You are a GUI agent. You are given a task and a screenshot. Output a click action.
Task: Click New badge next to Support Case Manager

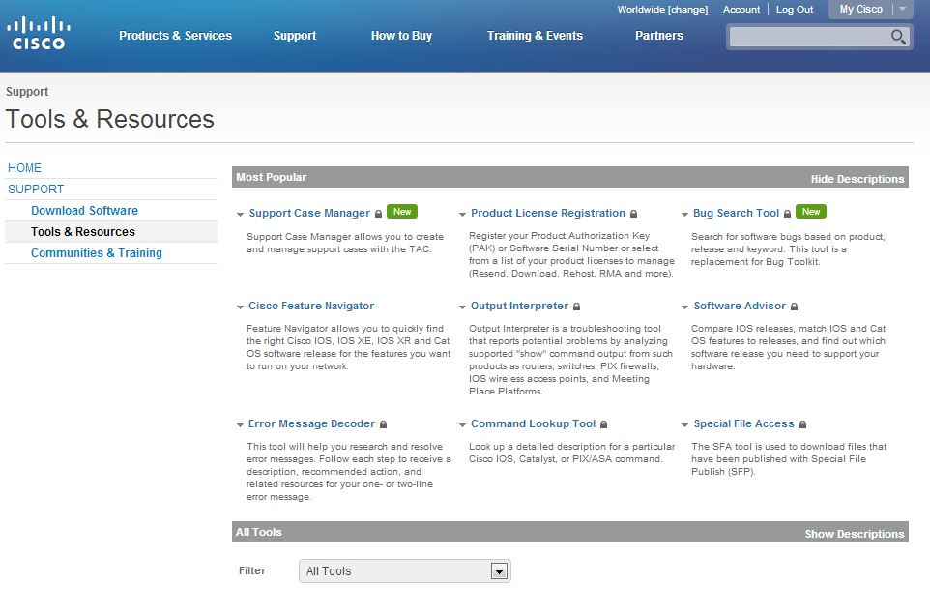[x=402, y=212]
